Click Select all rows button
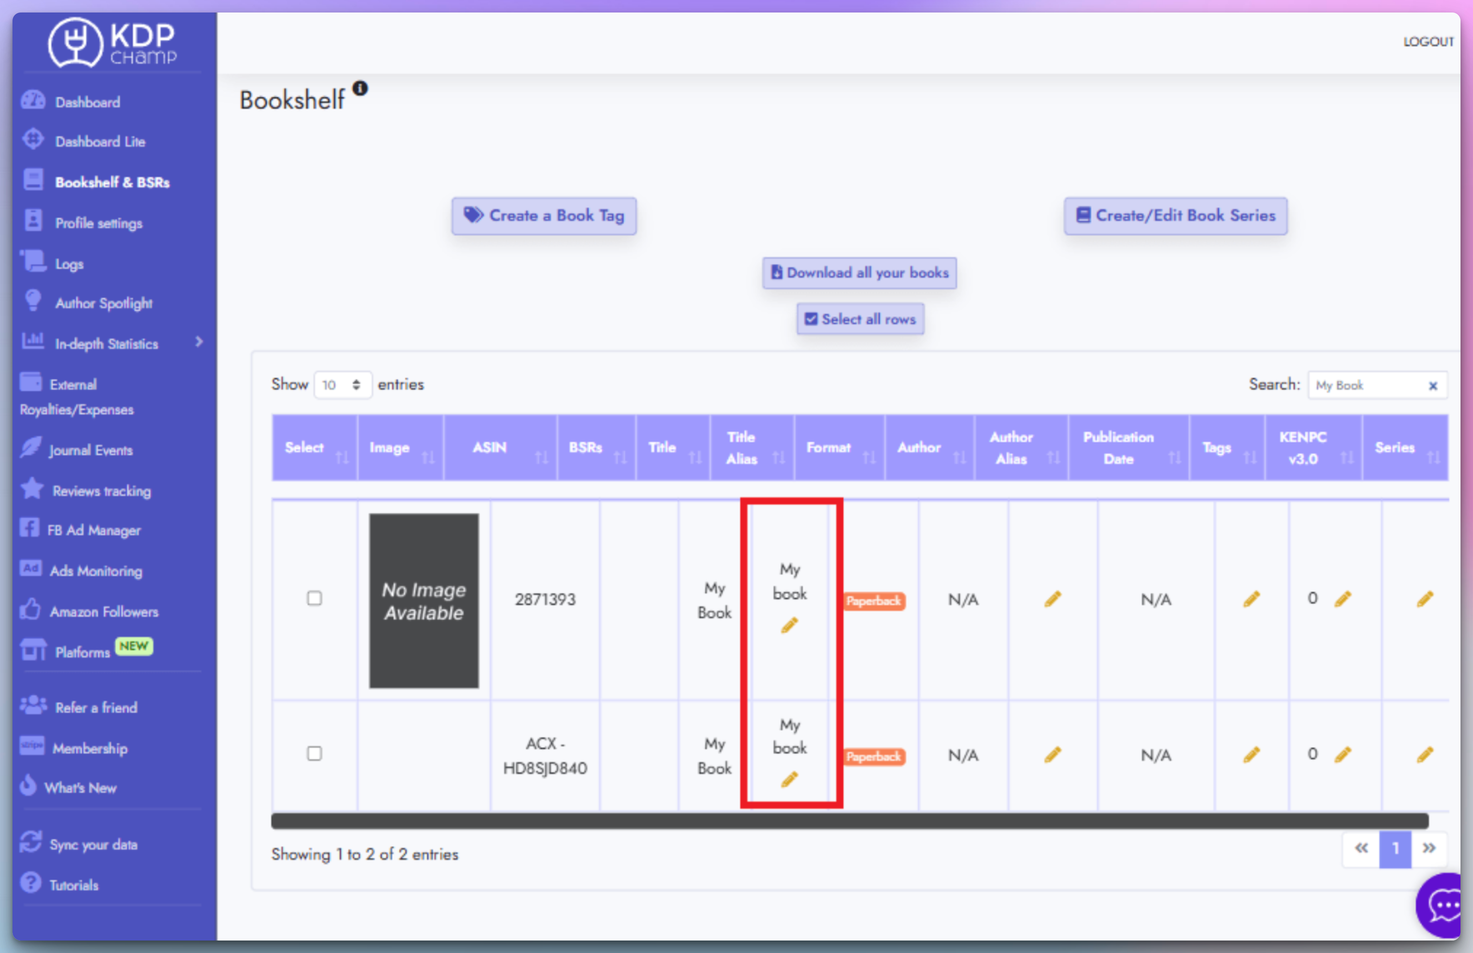The width and height of the screenshot is (1473, 953). [860, 319]
